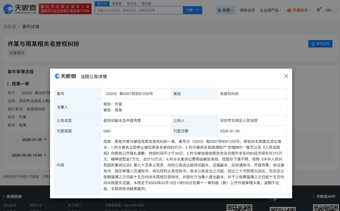Image resolution: width=340 pixels, height=211 pixels.
Task: Switch to the 查风险 search tab
Action: click(x=146, y=3)
